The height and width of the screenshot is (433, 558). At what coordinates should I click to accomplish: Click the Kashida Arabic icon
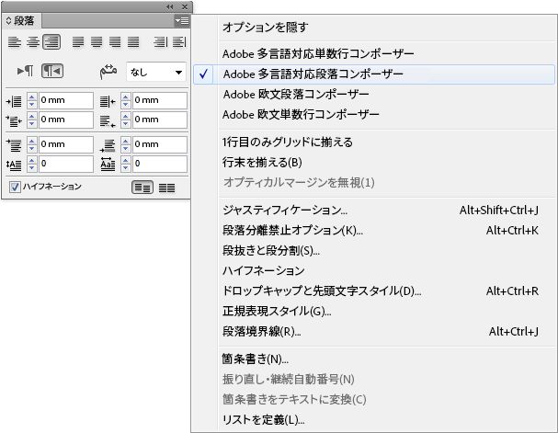click(x=108, y=72)
